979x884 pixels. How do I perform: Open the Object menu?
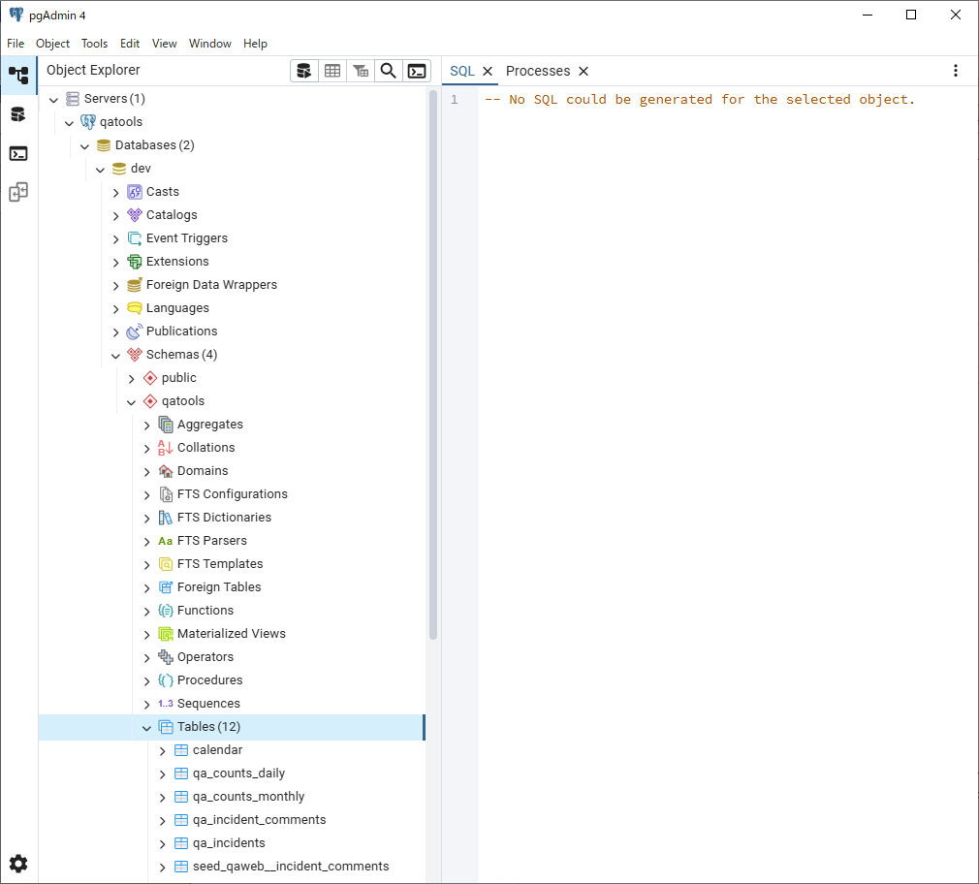click(52, 43)
